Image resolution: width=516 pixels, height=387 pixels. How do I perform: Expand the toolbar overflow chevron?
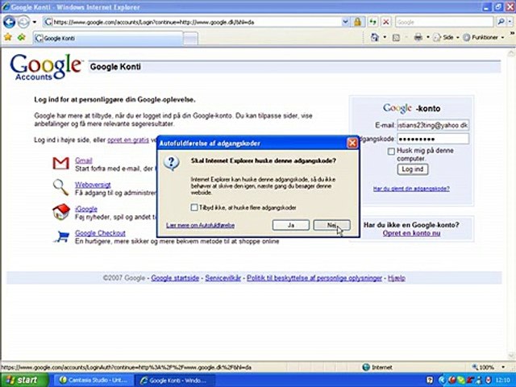pos(512,33)
